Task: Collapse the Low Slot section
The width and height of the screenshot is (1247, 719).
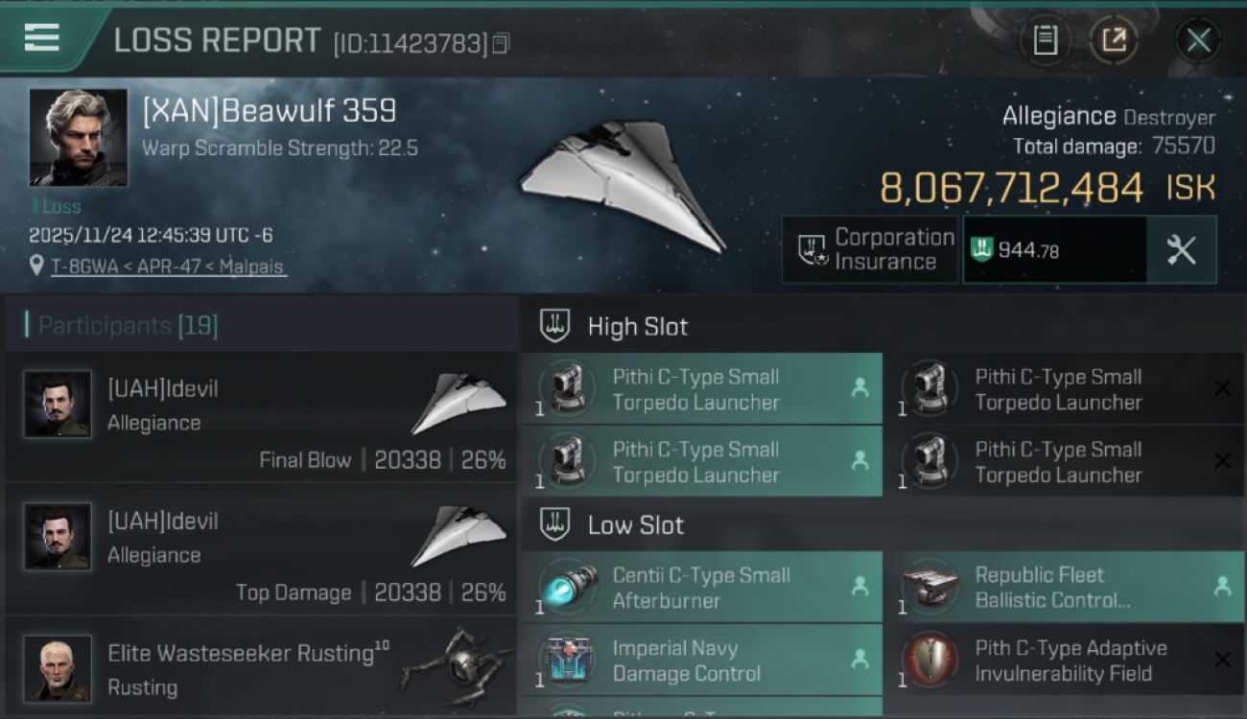Action: (635, 525)
